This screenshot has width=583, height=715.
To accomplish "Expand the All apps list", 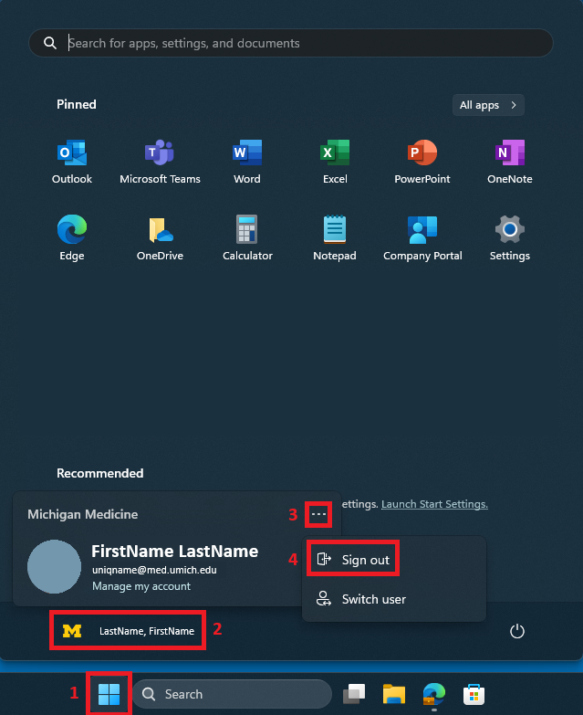I will coord(488,105).
